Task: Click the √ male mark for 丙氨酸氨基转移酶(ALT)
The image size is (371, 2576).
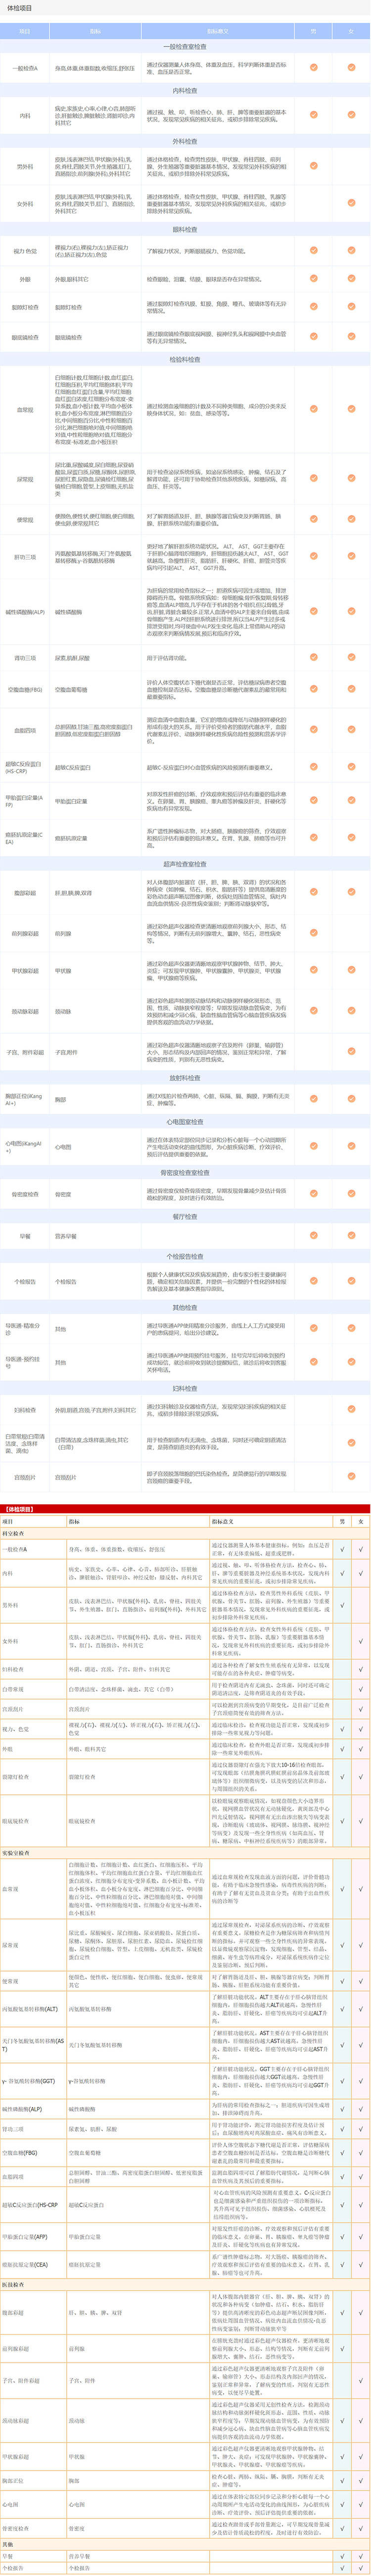Action: click(x=341, y=2009)
